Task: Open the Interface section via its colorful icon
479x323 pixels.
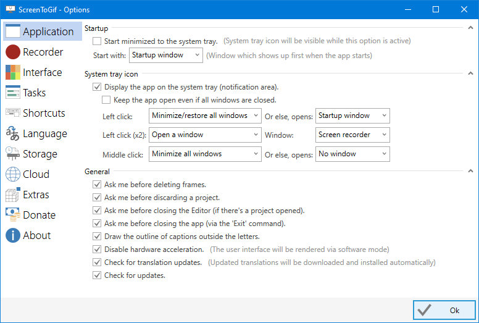Action: point(12,72)
